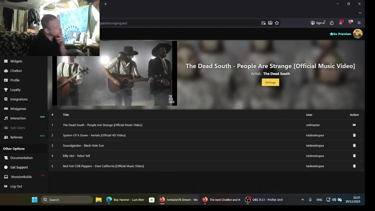Click the Profile card icon
This screenshot has height=211, width=375.
(x=6, y=80)
